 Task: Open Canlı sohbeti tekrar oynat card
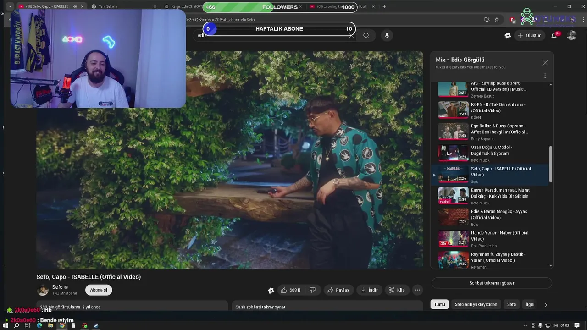click(327, 306)
